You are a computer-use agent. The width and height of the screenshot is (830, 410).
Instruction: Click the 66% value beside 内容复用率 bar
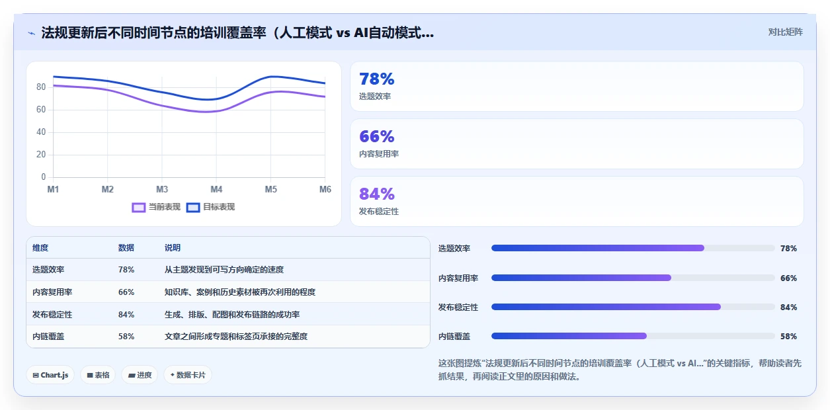(788, 278)
